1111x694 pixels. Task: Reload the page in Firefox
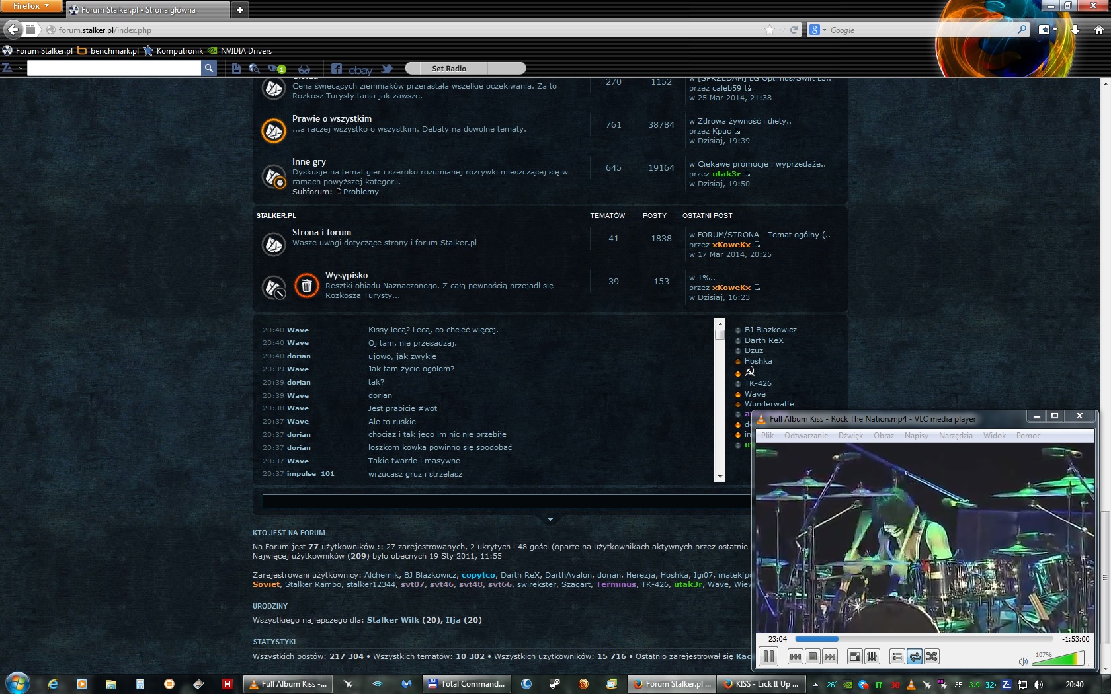pyautogui.click(x=794, y=30)
